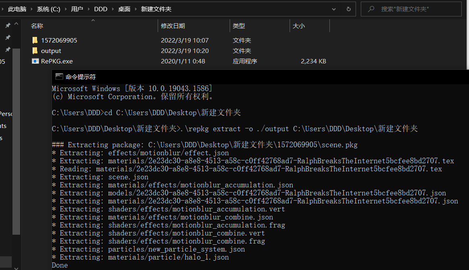Screen dimensions: 469x270
Task: Click the 'Extracting: scene.json' console line
Action: [x=100, y=177]
